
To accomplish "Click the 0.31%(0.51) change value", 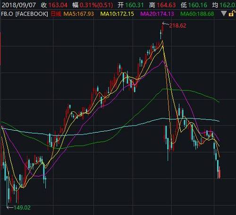I will (96, 5).
